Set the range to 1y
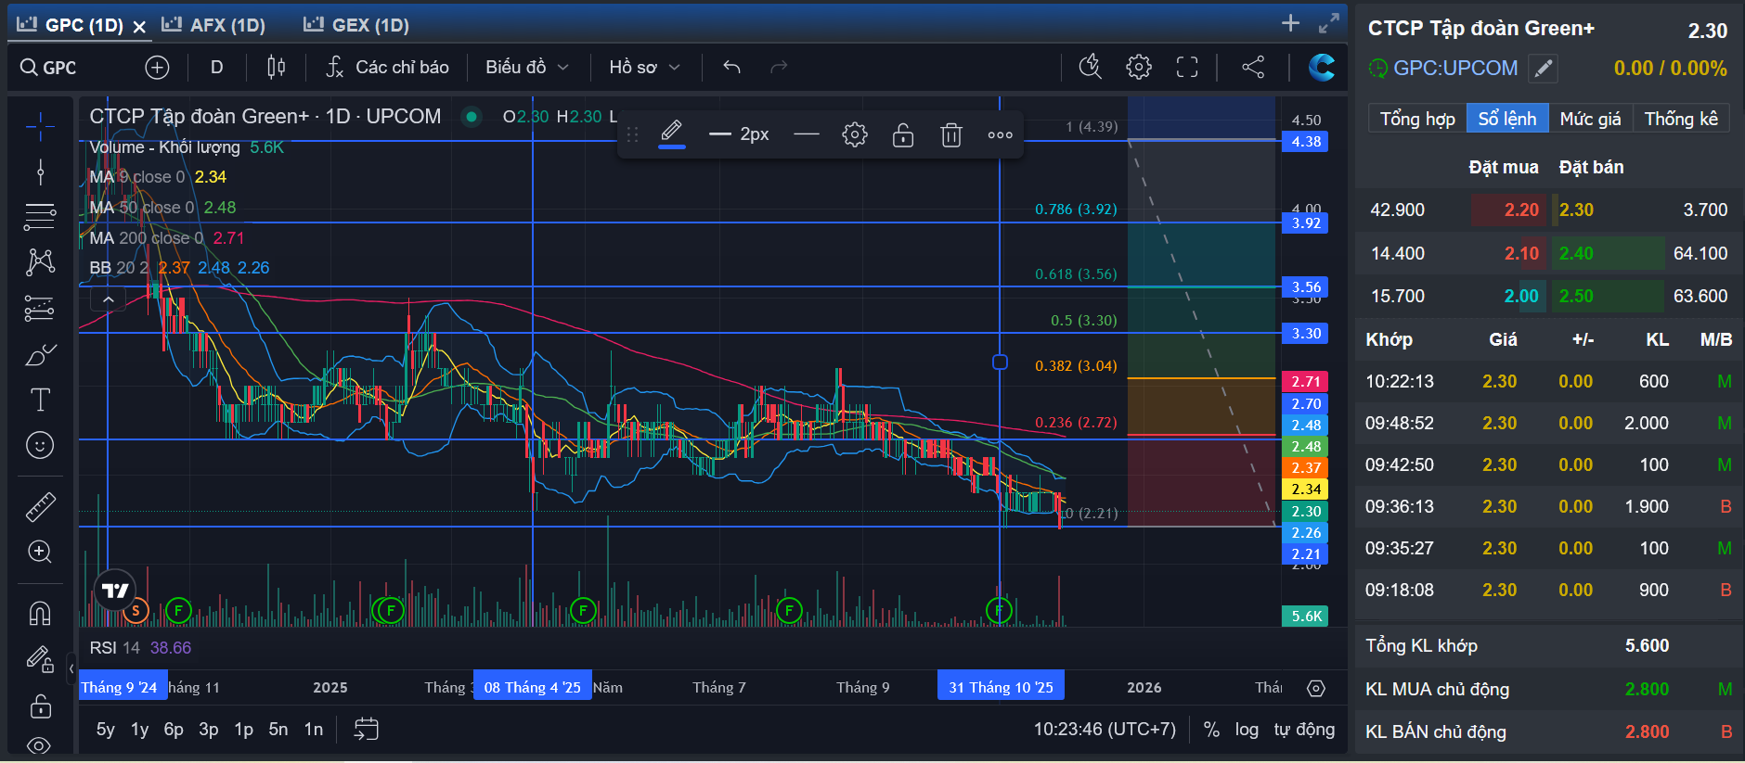Viewport: 1745px width, 763px height. (x=140, y=730)
